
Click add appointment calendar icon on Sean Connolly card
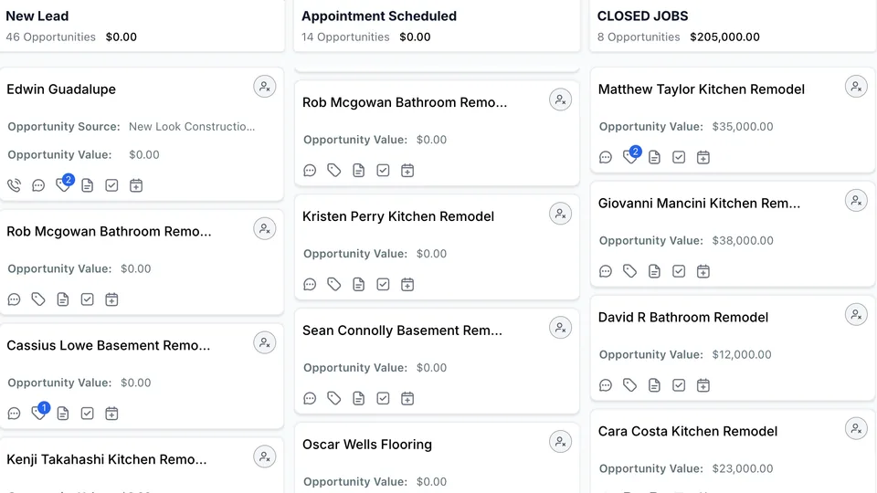(407, 399)
